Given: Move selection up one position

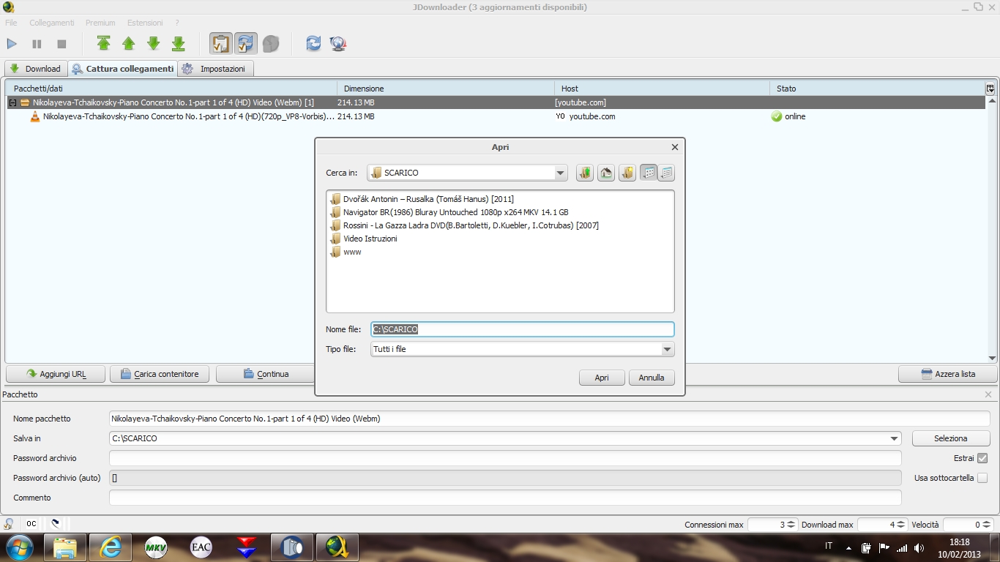Looking at the screenshot, I should coord(129,44).
